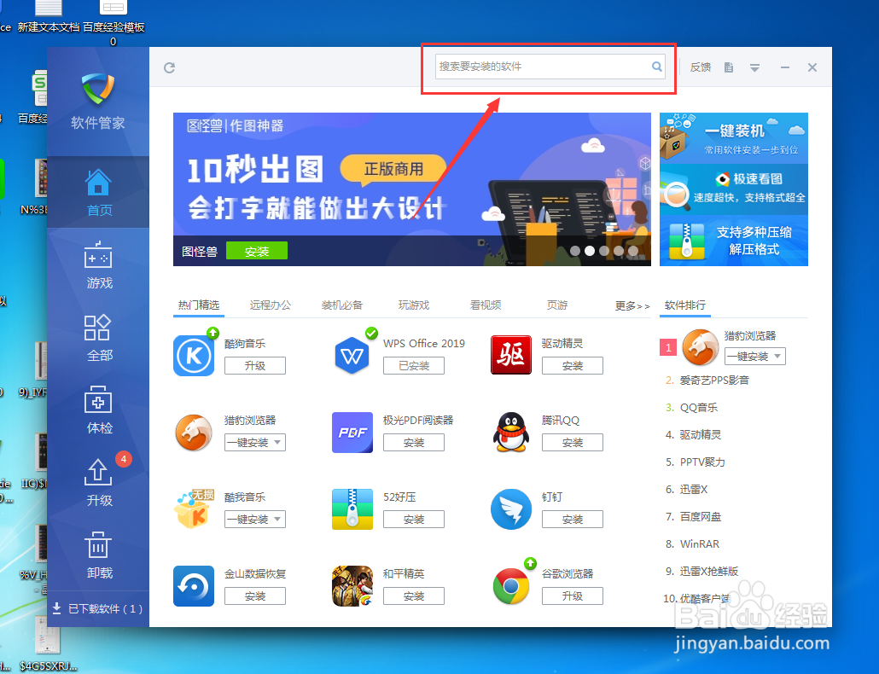Switch to the 玩游戏 tab
Image resolution: width=879 pixels, height=674 pixels.
[x=414, y=305]
